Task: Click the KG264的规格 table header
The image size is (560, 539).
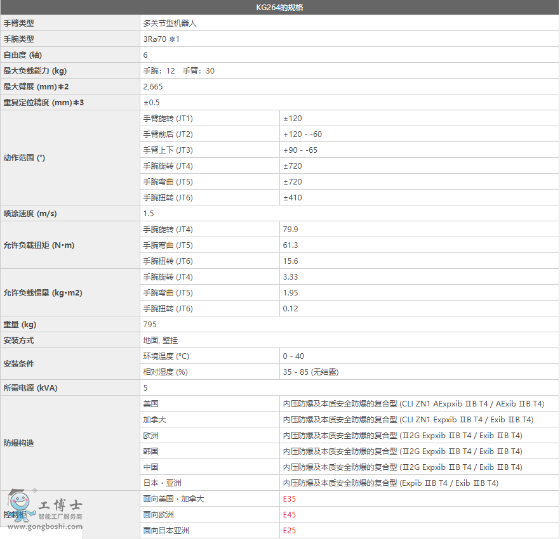Action: click(279, 8)
